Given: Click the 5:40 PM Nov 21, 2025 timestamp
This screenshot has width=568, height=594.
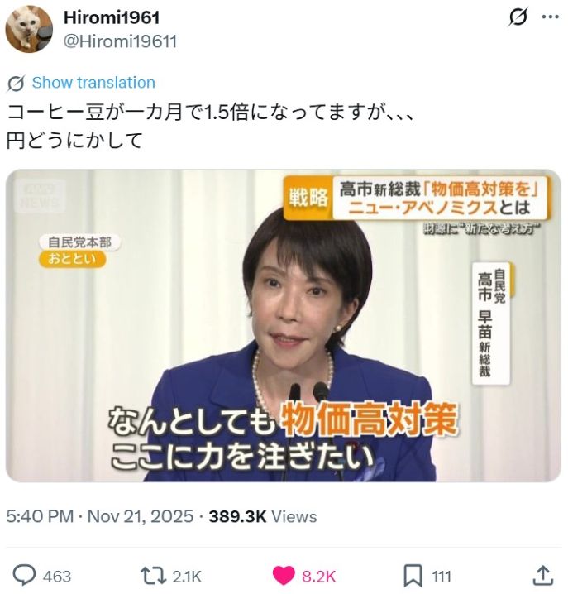Looking at the screenshot, I should (100, 516).
